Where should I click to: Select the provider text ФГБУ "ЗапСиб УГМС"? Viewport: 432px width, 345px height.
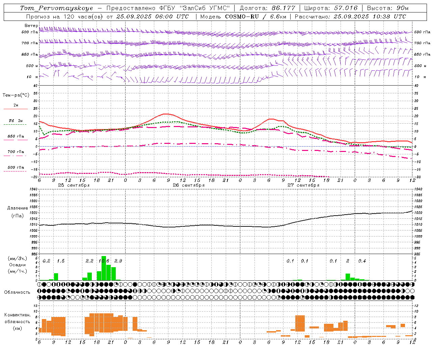(195, 8)
